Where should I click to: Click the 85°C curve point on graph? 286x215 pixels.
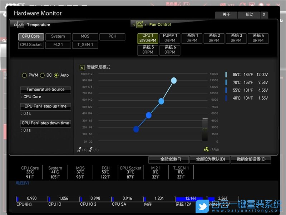[174, 81]
